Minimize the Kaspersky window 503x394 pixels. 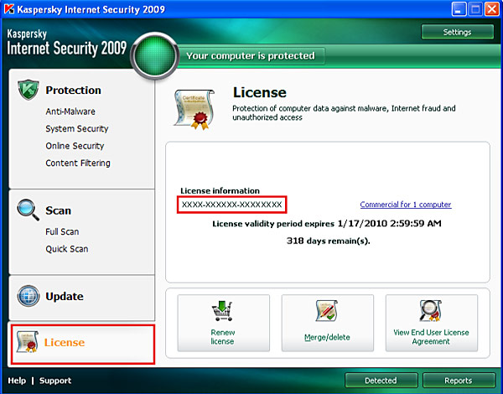pos(459,9)
